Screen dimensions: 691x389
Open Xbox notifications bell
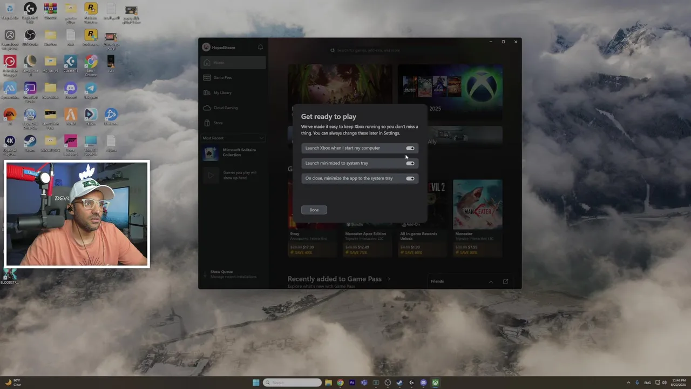pyautogui.click(x=260, y=47)
